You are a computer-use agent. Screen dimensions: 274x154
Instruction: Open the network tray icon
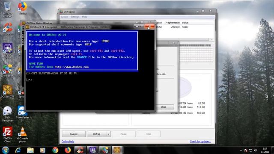251,150
